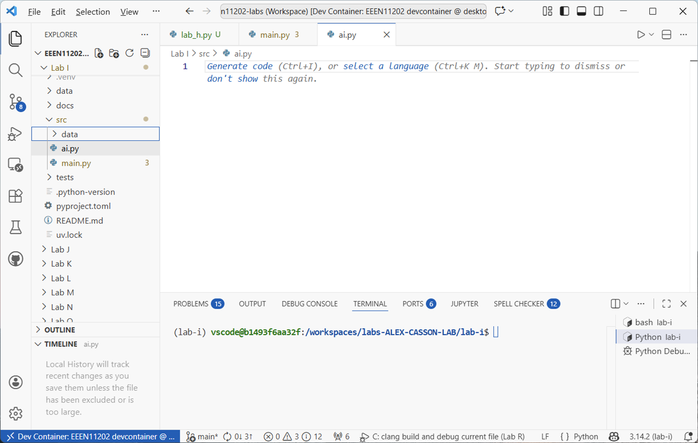Expand the OUTLINE section
The height and width of the screenshot is (443, 698).
point(59,330)
